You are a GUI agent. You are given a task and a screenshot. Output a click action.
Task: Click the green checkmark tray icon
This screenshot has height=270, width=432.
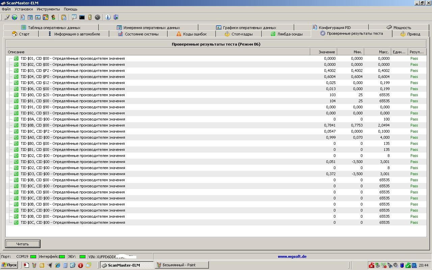pyautogui.click(x=408, y=265)
